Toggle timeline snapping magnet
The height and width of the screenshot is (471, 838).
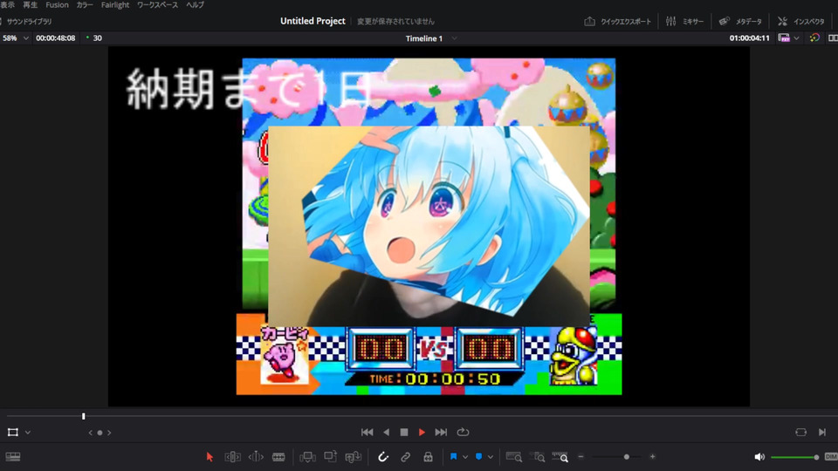click(382, 456)
